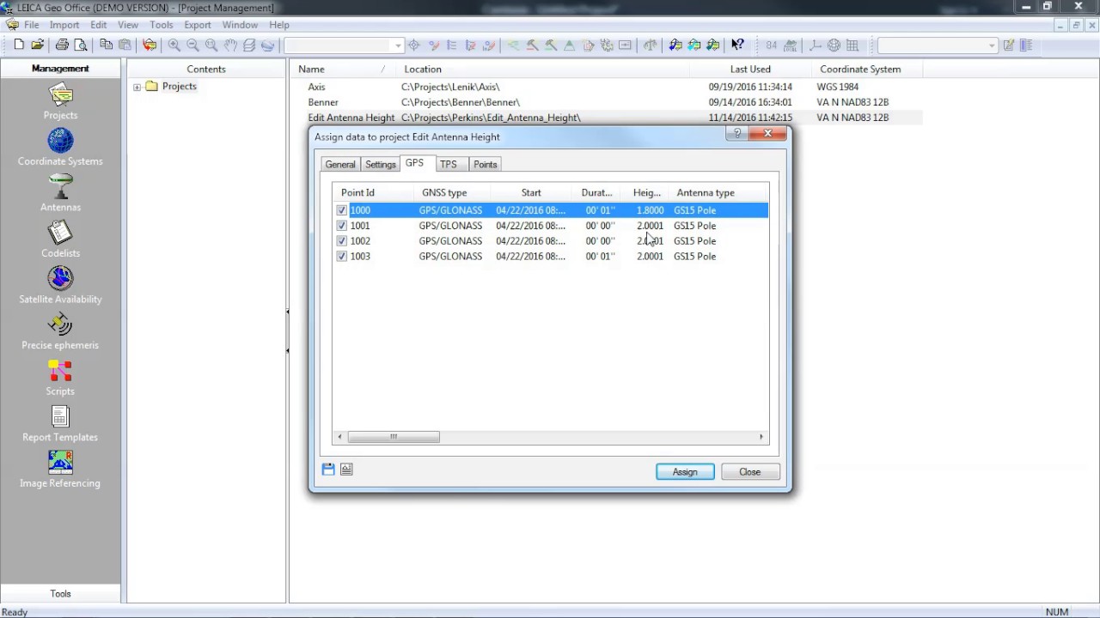This screenshot has height=618, width=1100.
Task: Open the left toolbar combo box dropdown
Action: click(x=398, y=45)
